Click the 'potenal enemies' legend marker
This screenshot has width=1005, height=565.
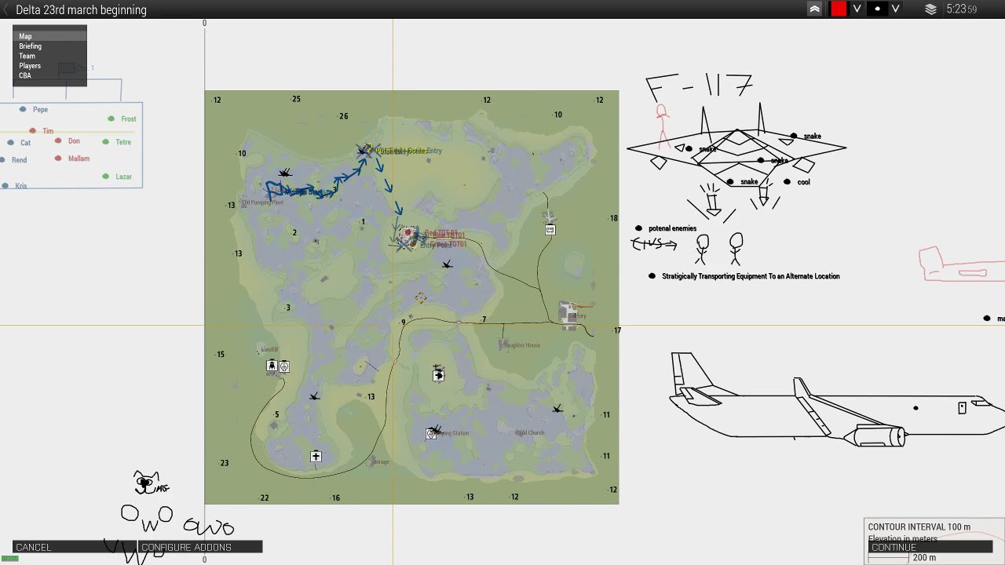click(638, 228)
